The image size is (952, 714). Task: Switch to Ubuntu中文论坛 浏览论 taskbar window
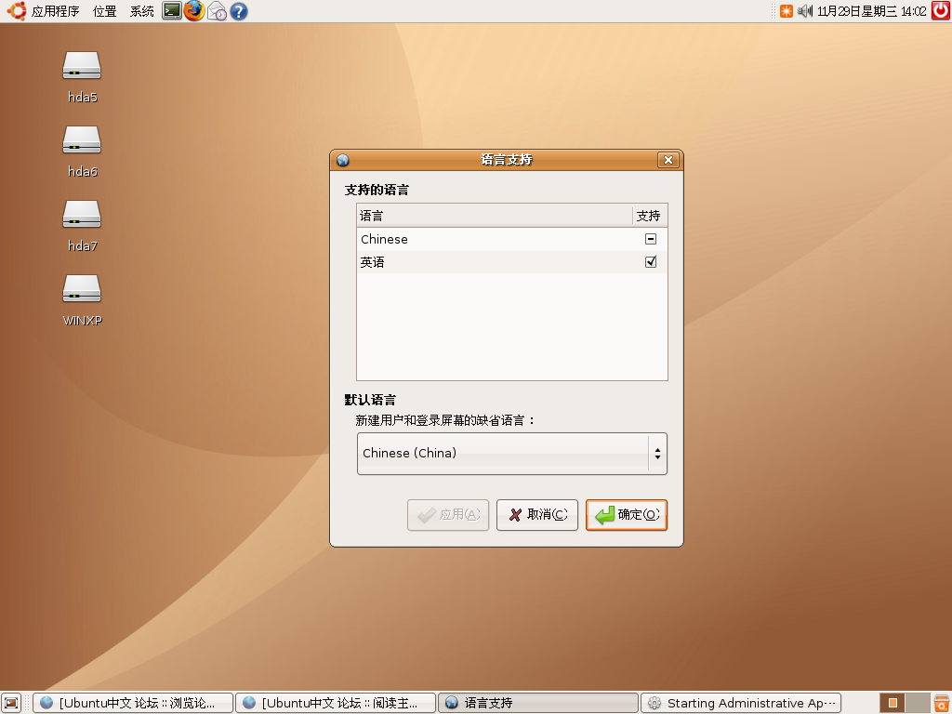tap(133, 703)
